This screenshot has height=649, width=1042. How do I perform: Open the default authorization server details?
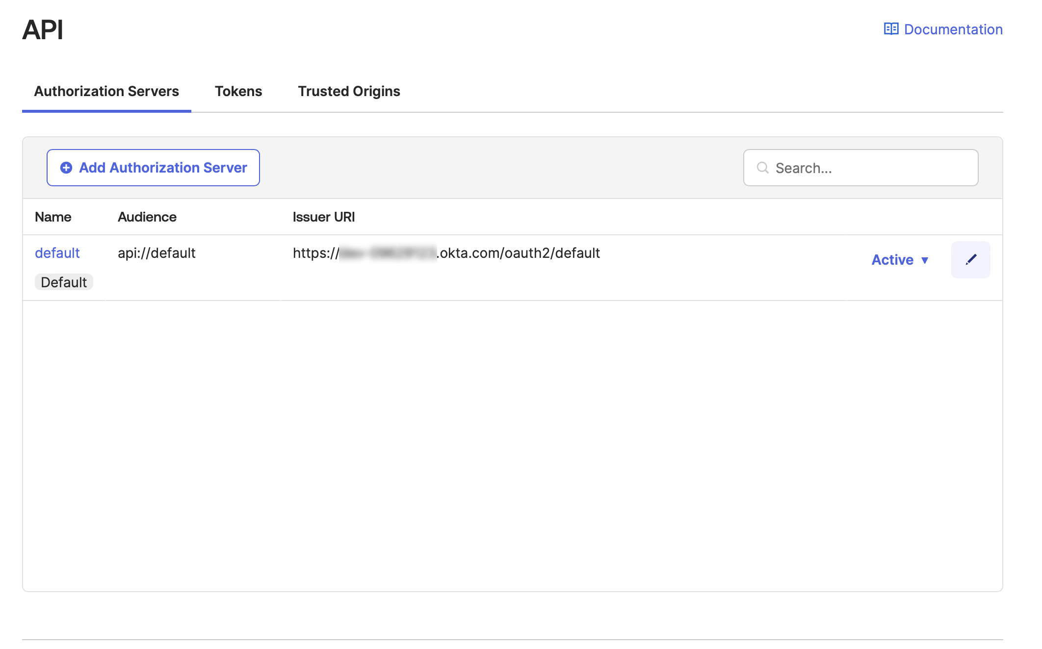coord(57,253)
